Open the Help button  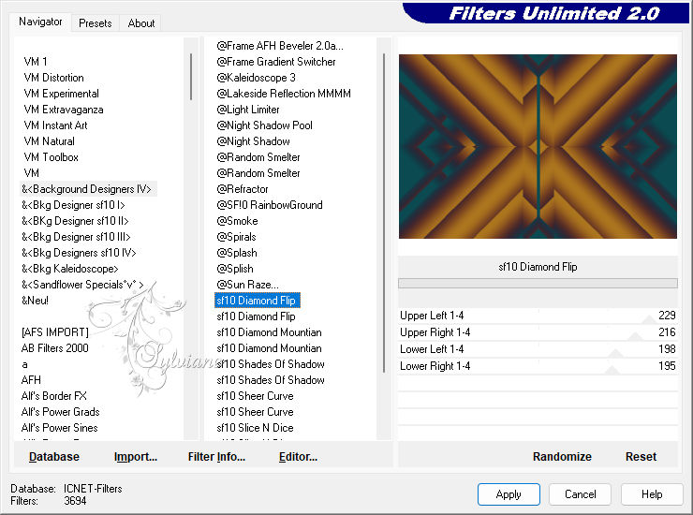coord(652,494)
